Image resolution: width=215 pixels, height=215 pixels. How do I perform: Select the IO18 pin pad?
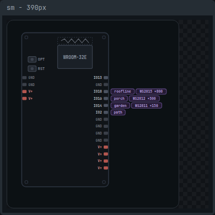tap(106, 92)
